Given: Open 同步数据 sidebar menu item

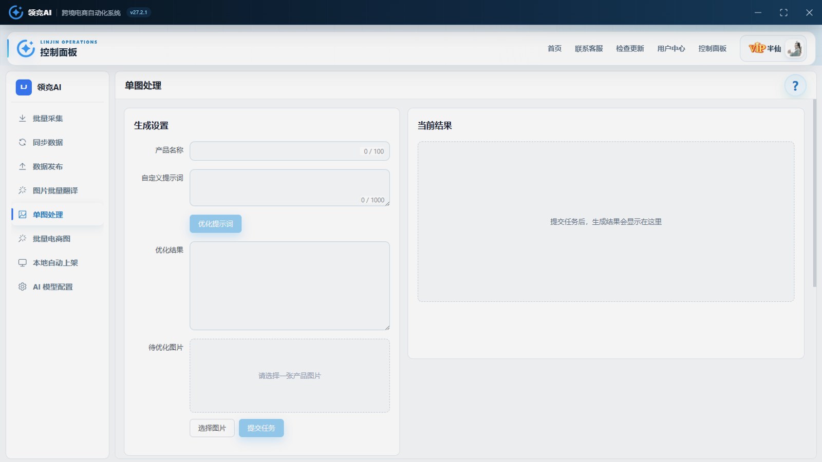Looking at the screenshot, I should [x=58, y=142].
